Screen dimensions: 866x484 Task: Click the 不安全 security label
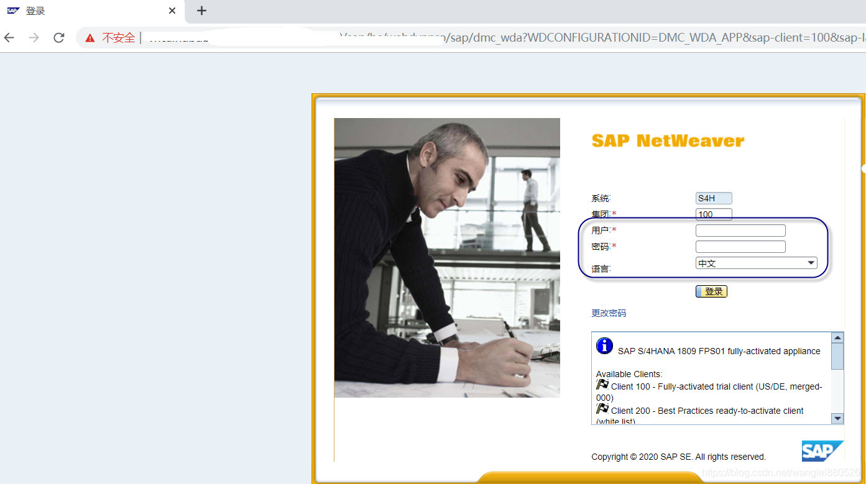(118, 38)
